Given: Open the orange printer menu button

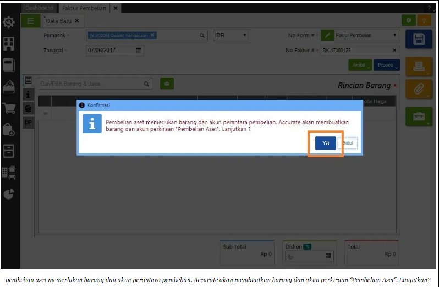Looking at the screenshot, I should [419, 67].
